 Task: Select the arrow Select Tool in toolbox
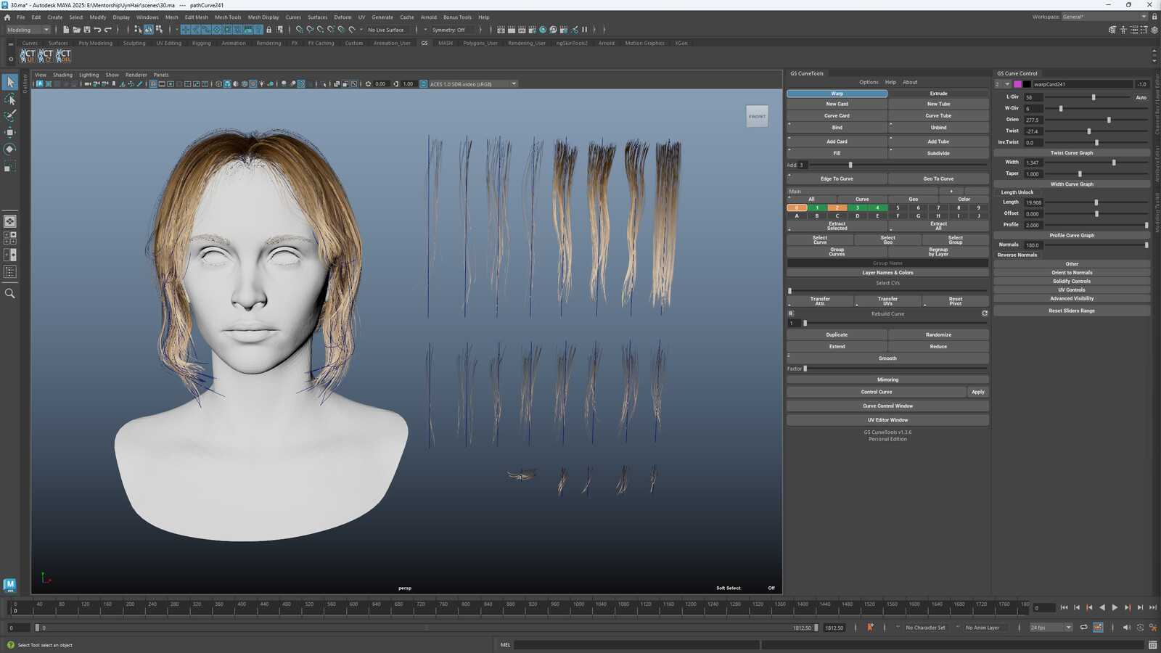[x=10, y=82]
